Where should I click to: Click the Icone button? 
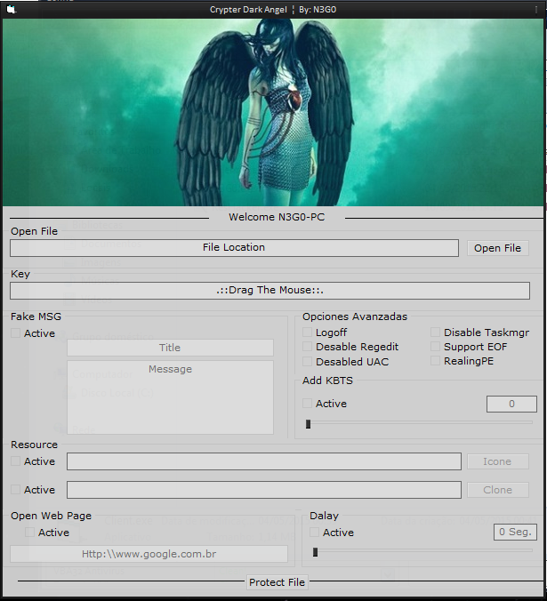[x=497, y=461]
